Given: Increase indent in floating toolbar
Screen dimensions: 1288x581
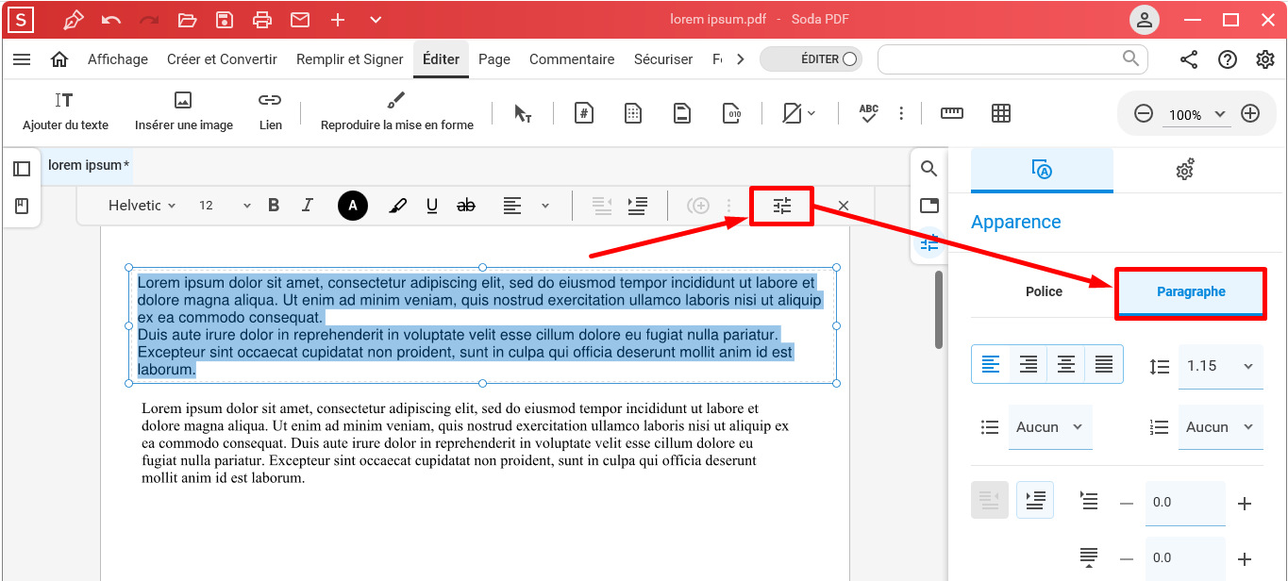Looking at the screenshot, I should (x=638, y=206).
